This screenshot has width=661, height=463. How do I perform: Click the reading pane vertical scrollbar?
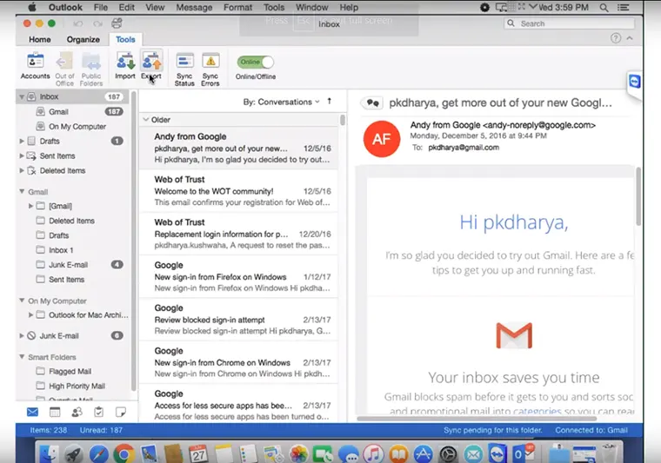[x=638, y=195]
